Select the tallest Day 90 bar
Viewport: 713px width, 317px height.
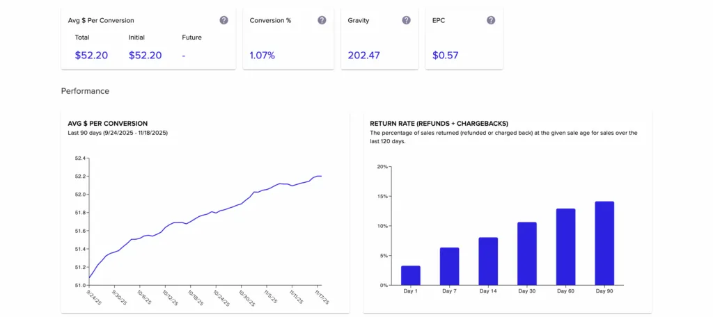click(604, 243)
